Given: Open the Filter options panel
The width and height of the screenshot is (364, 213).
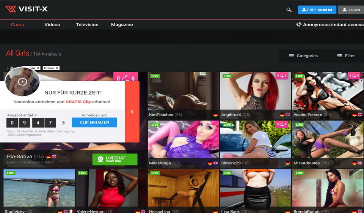Looking at the screenshot, I should coord(346,56).
